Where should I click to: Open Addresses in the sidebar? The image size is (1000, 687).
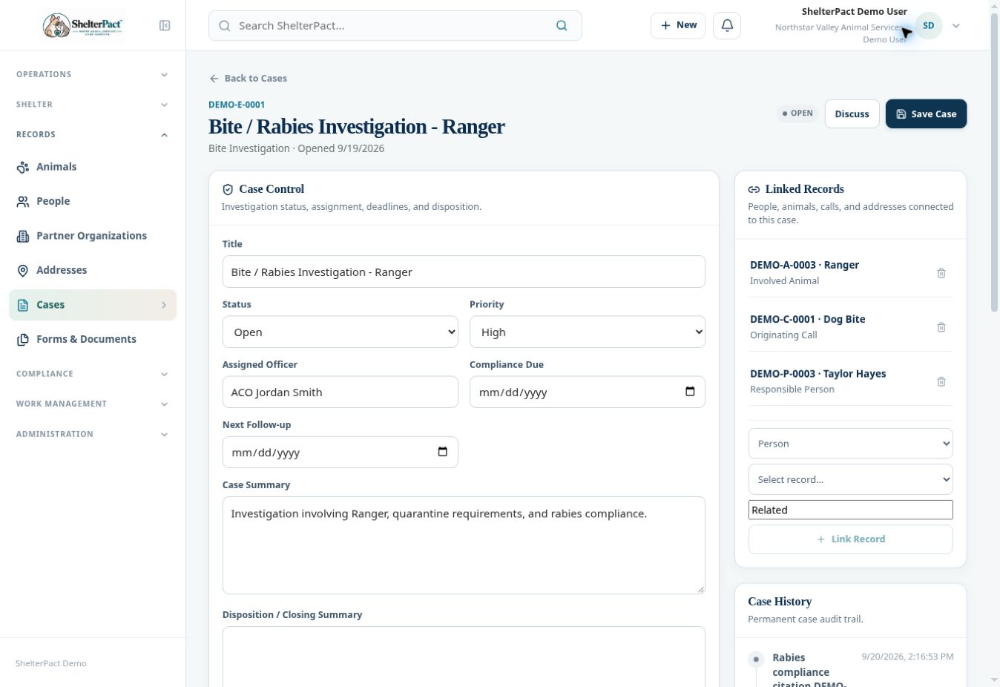pyautogui.click(x=93, y=270)
